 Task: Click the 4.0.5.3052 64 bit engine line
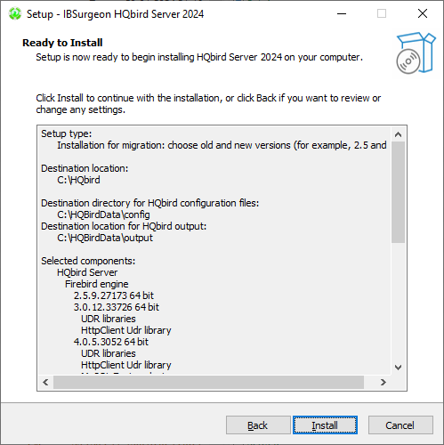pyautogui.click(x=111, y=342)
